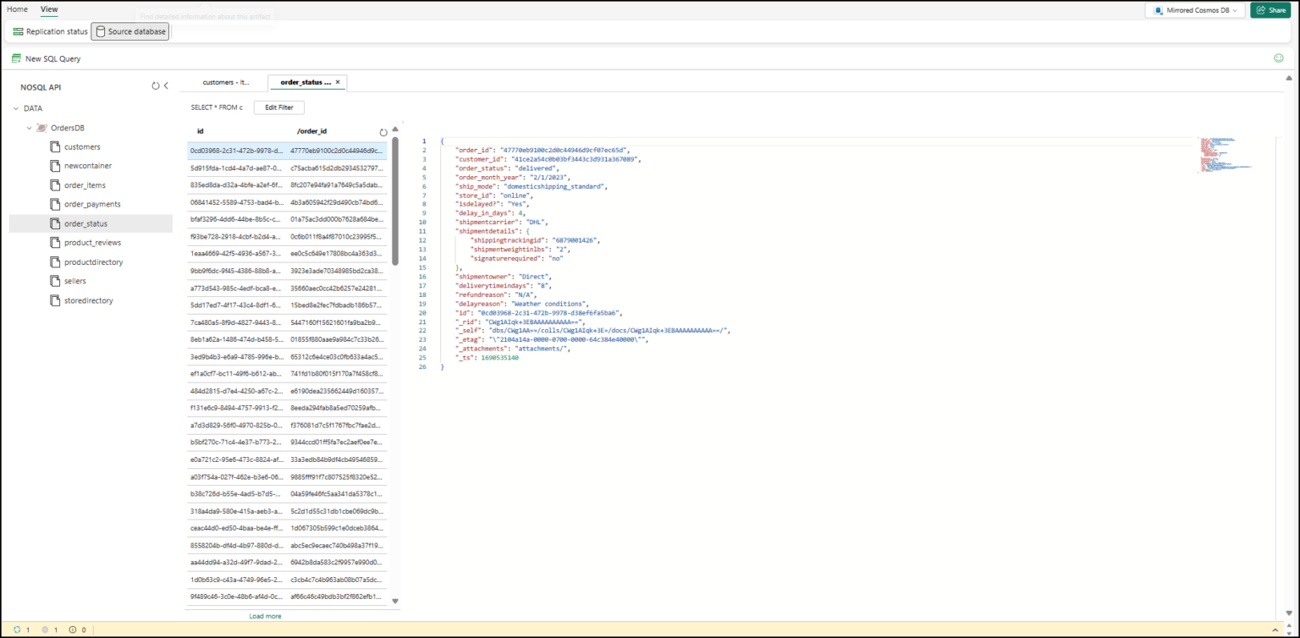Viewport: 1300px width, 638px height.
Task: Switch to the Replication status view
Action: (x=50, y=31)
